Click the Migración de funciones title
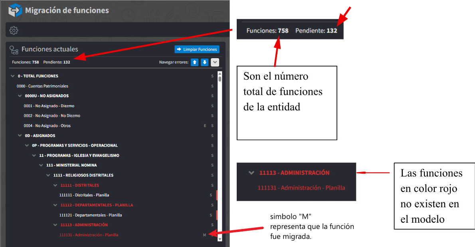Screen dimensions: 475x247 [x=67, y=10]
